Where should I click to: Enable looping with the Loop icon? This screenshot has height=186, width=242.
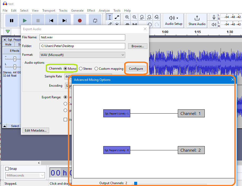95,20
